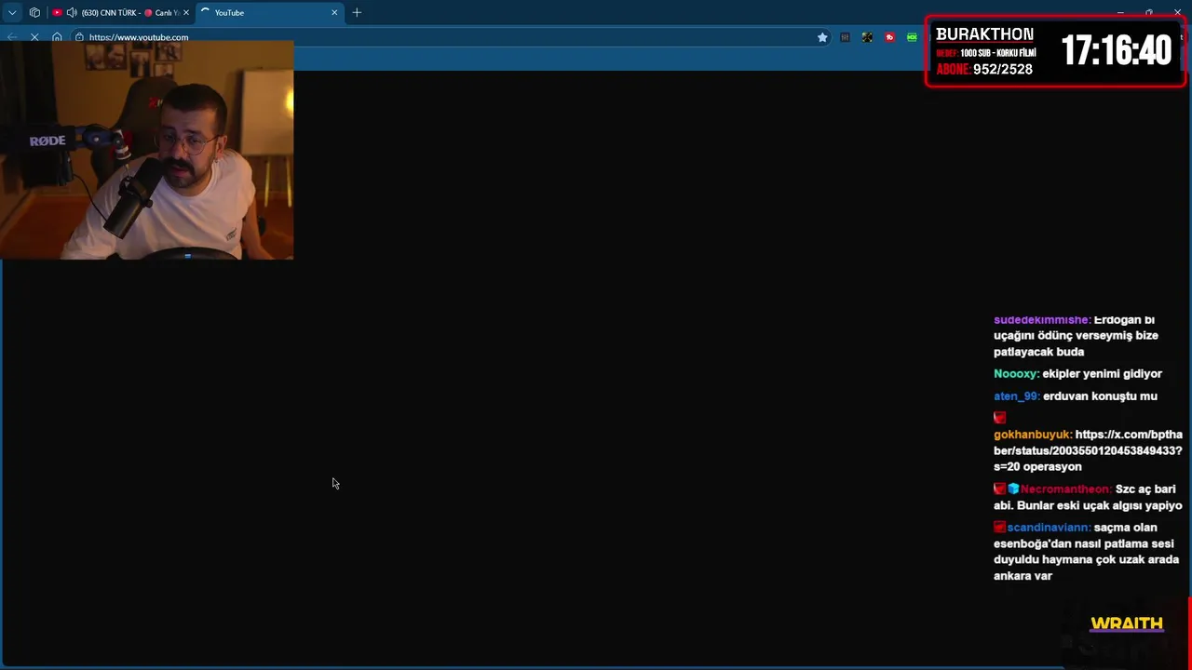This screenshot has height=670, width=1192.
Task: Mute the CNN TÜRK tab audio icon
Action: (x=72, y=13)
